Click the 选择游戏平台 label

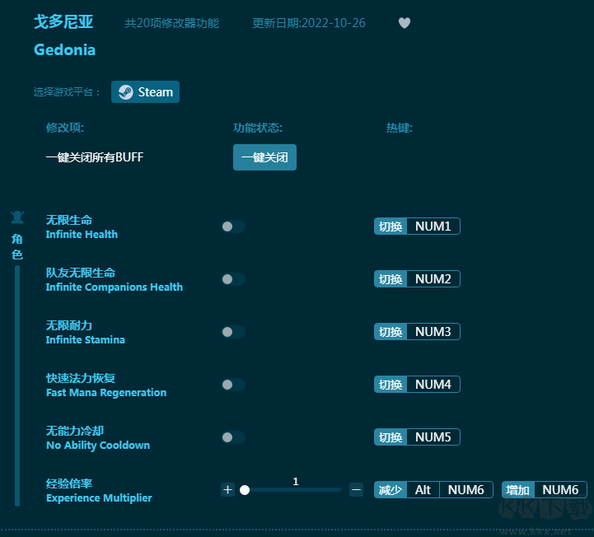click(67, 92)
